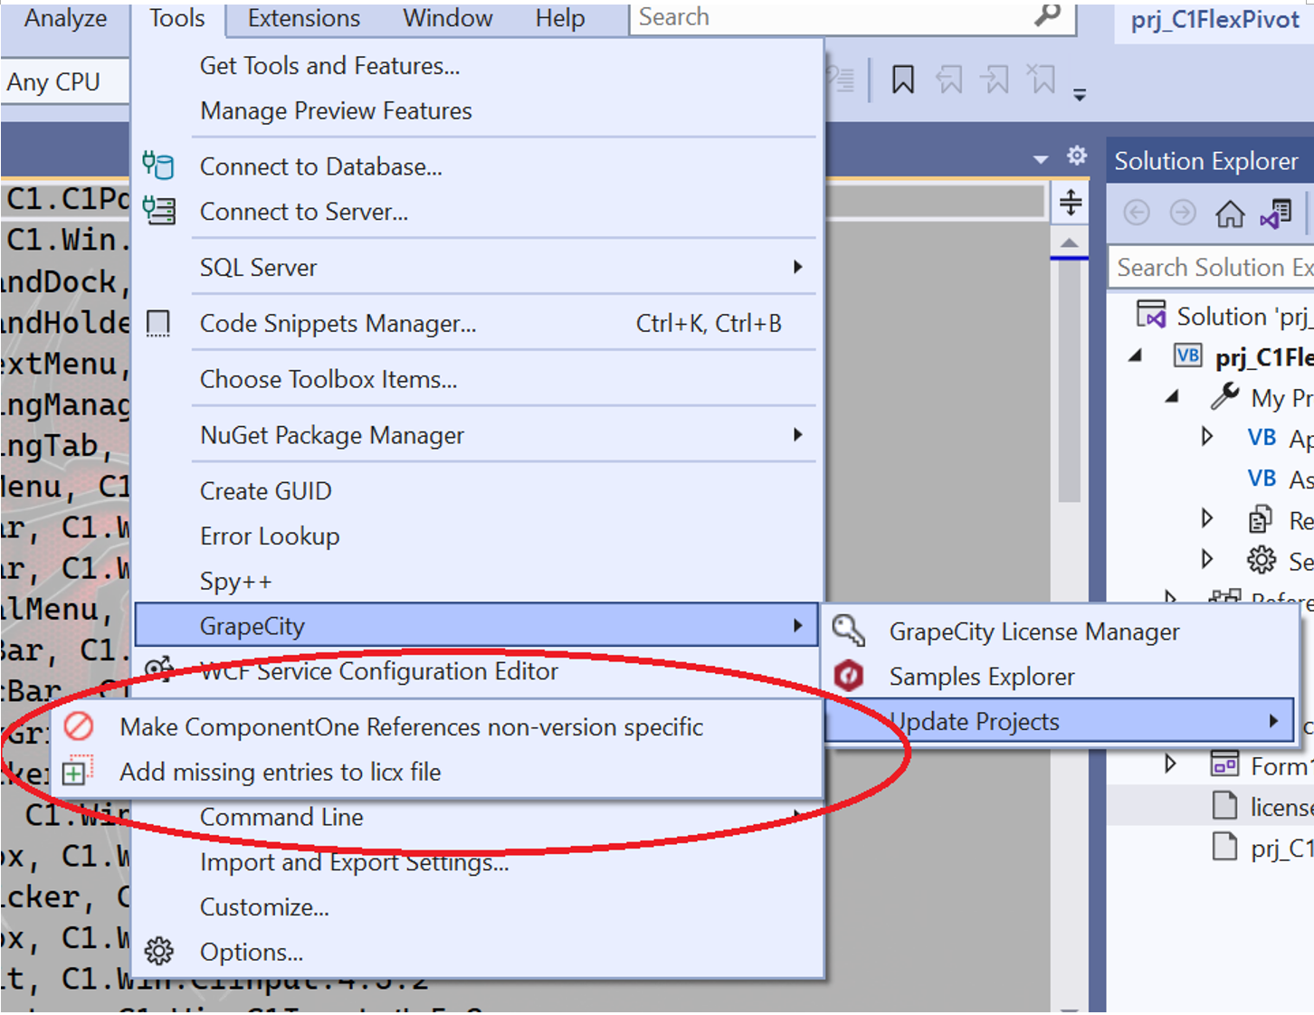Click the Options gear icon
The image size is (1314, 1015).
[159, 952]
